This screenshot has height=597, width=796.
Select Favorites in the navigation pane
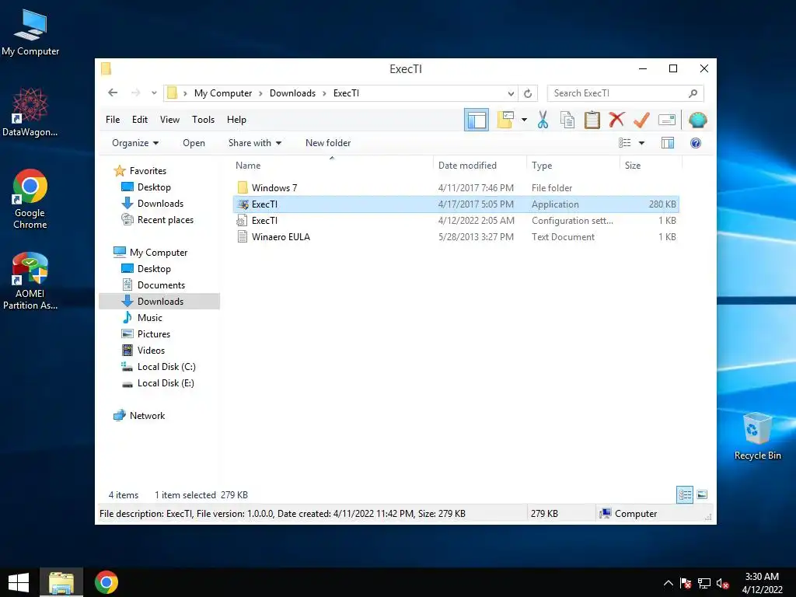[147, 171]
